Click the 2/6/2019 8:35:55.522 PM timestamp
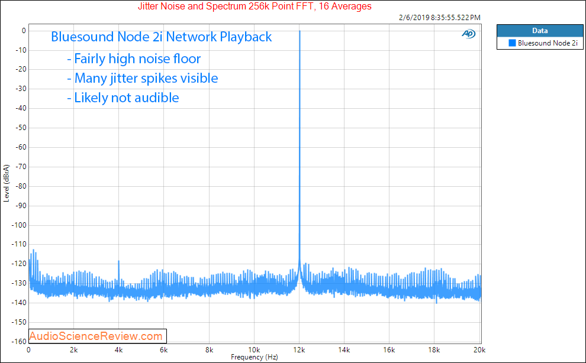This screenshot has width=586, height=363. click(439, 18)
